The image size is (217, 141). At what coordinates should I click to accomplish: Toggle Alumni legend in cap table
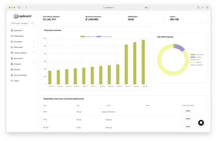(193, 60)
